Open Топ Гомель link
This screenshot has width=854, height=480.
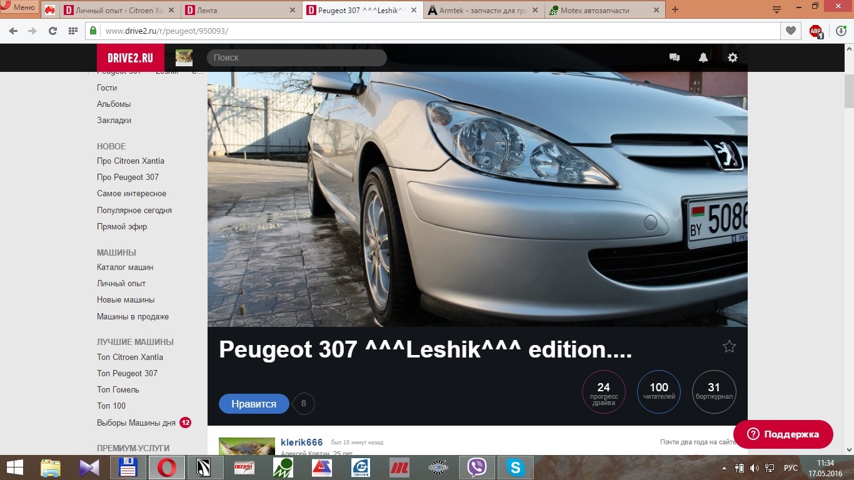pos(118,389)
